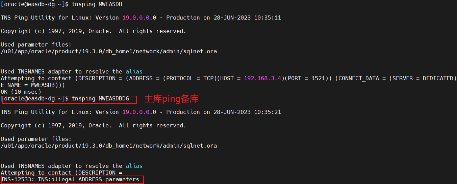This screenshot has height=184, width=457.
Task: Click the timestamp 28-JUN-2023 10:35:11
Action: coord(247,18)
